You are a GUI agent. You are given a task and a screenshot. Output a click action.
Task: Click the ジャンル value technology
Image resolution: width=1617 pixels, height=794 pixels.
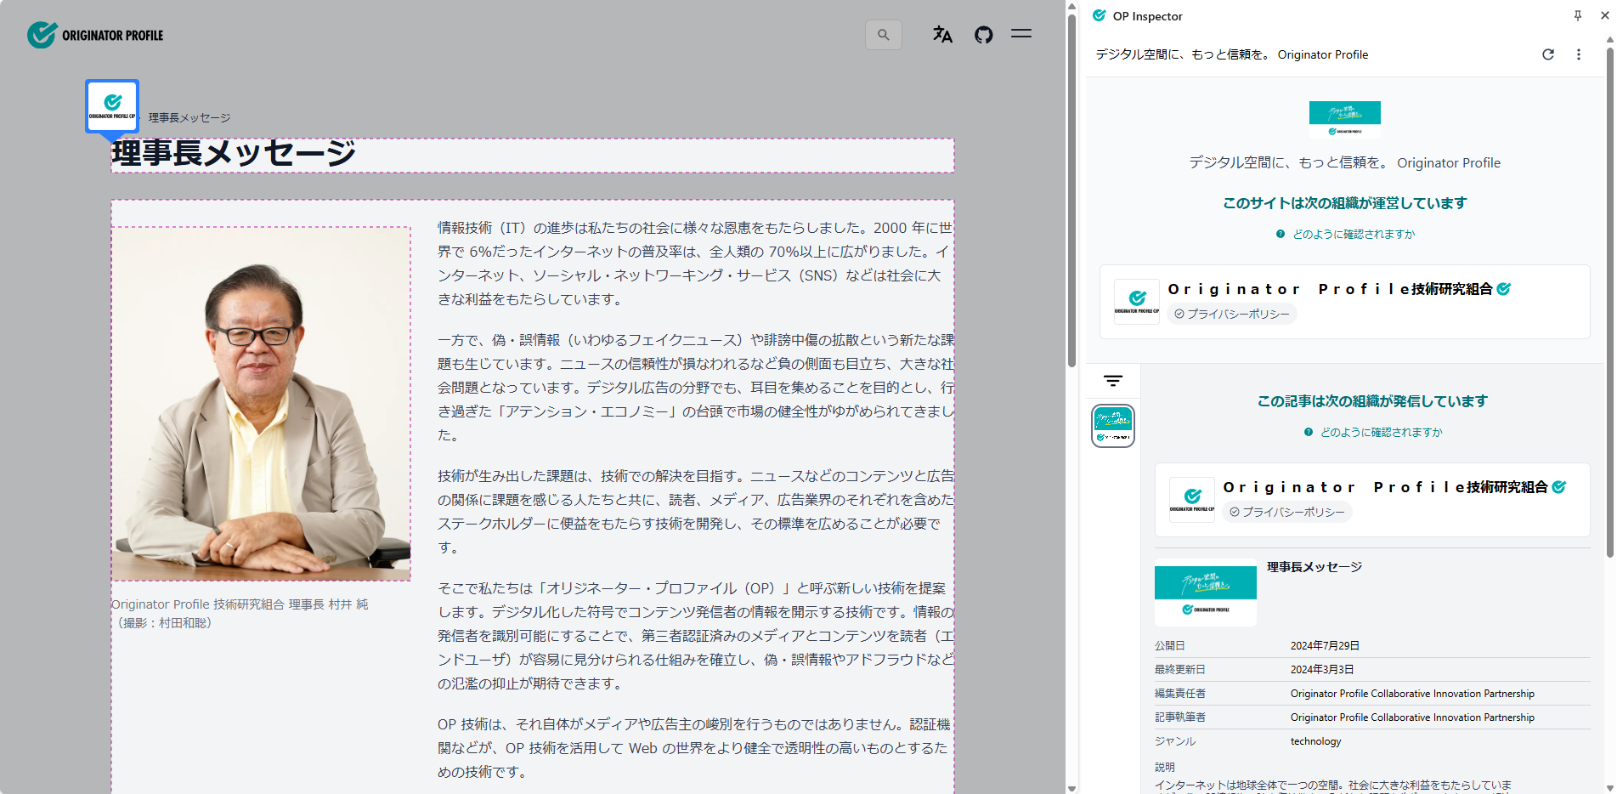pyautogui.click(x=1315, y=741)
